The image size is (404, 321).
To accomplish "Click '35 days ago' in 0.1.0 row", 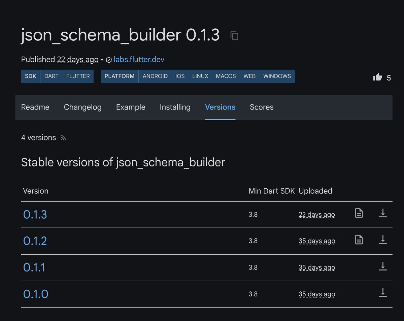I will tap(317, 294).
